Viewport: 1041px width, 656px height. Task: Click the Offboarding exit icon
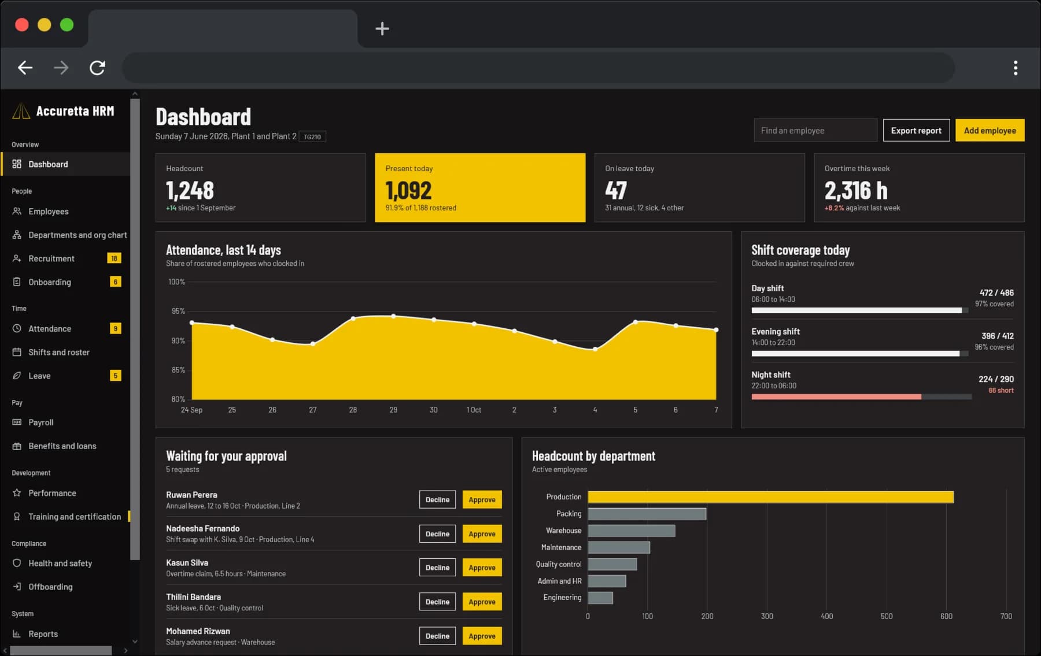[x=17, y=587]
